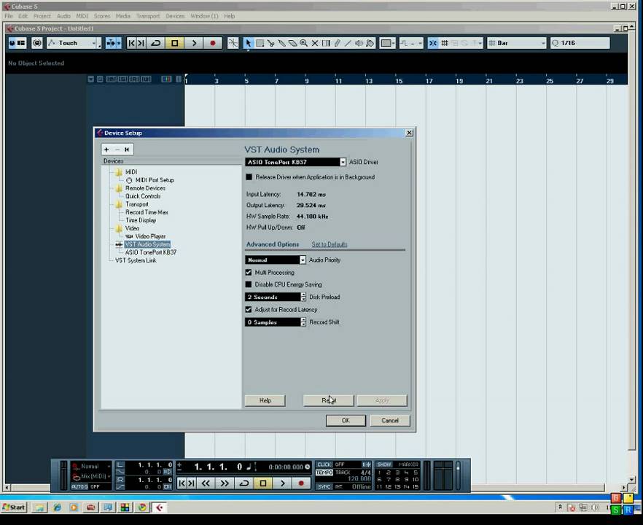Viewport: 643px width, 525px height.
Task: Open the Devices menu
Action: point(175,16)
